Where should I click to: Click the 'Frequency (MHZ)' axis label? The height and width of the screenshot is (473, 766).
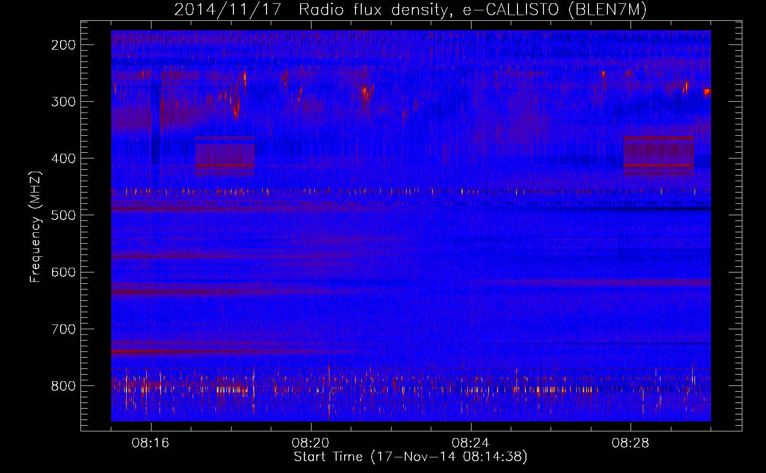36,227
